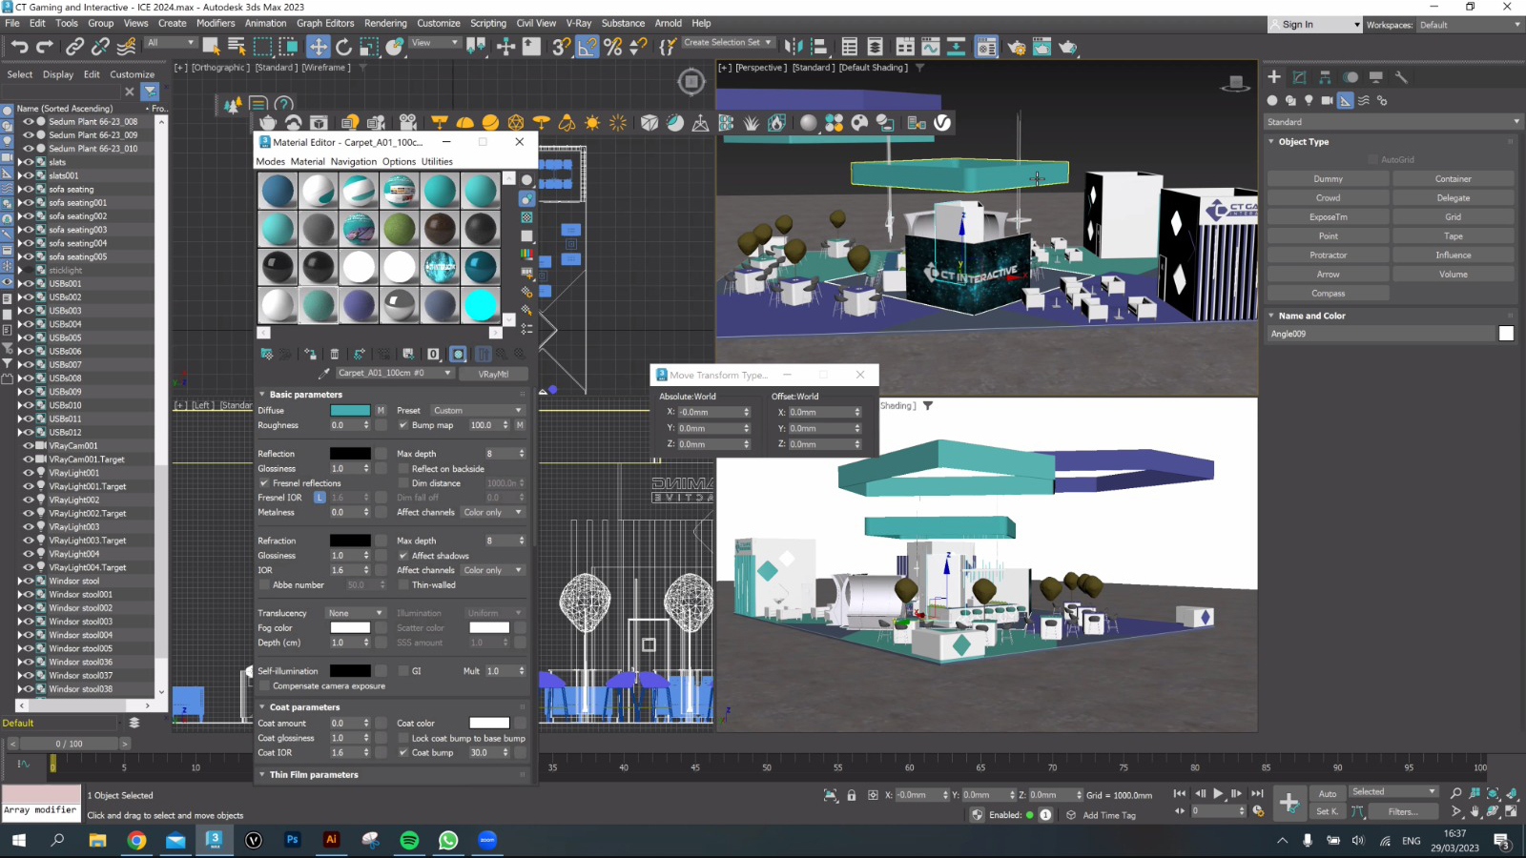Open Spotify from the Windows taskbar
1526x858 pixels.
(409, 840)
